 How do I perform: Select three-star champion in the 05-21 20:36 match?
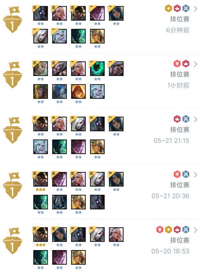40,179
